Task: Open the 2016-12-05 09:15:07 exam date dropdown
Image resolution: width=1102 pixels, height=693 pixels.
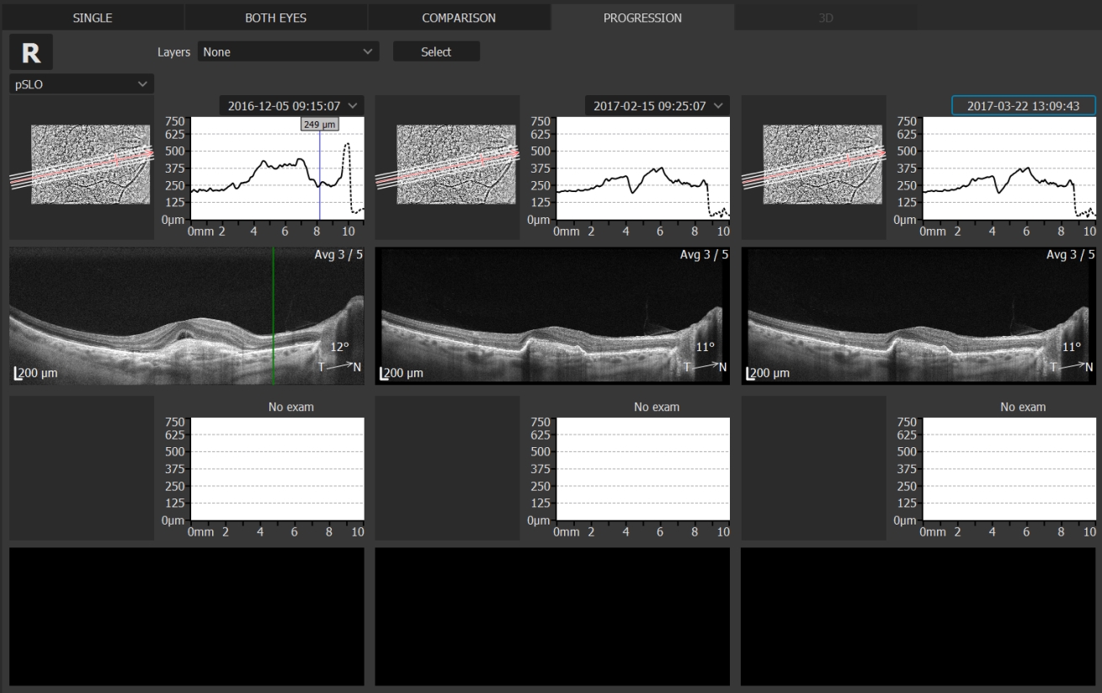Action: click(x=292, y=106)
